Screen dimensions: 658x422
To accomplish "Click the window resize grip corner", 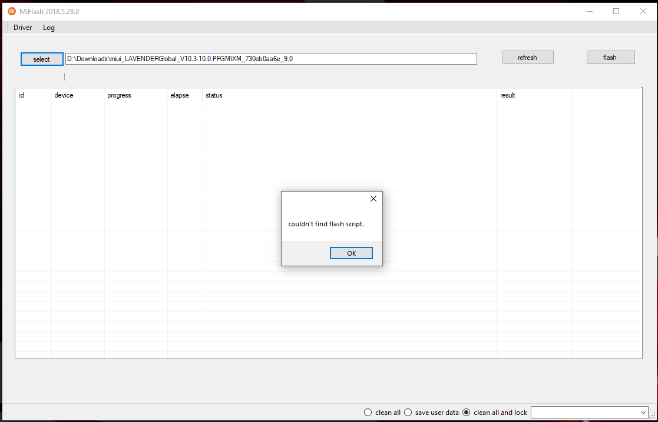I will (653, 416).
